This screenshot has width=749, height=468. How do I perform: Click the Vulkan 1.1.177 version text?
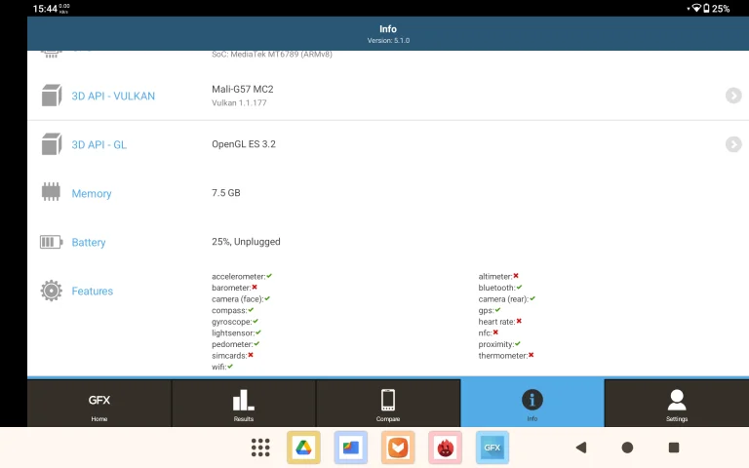pos(239,102)
